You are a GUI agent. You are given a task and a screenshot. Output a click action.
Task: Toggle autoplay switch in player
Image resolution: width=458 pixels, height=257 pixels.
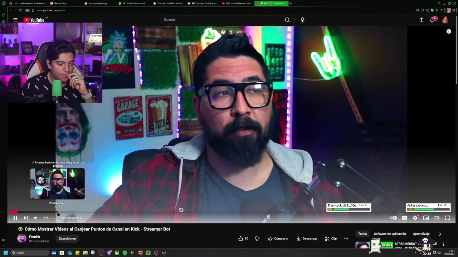point(393,218)
